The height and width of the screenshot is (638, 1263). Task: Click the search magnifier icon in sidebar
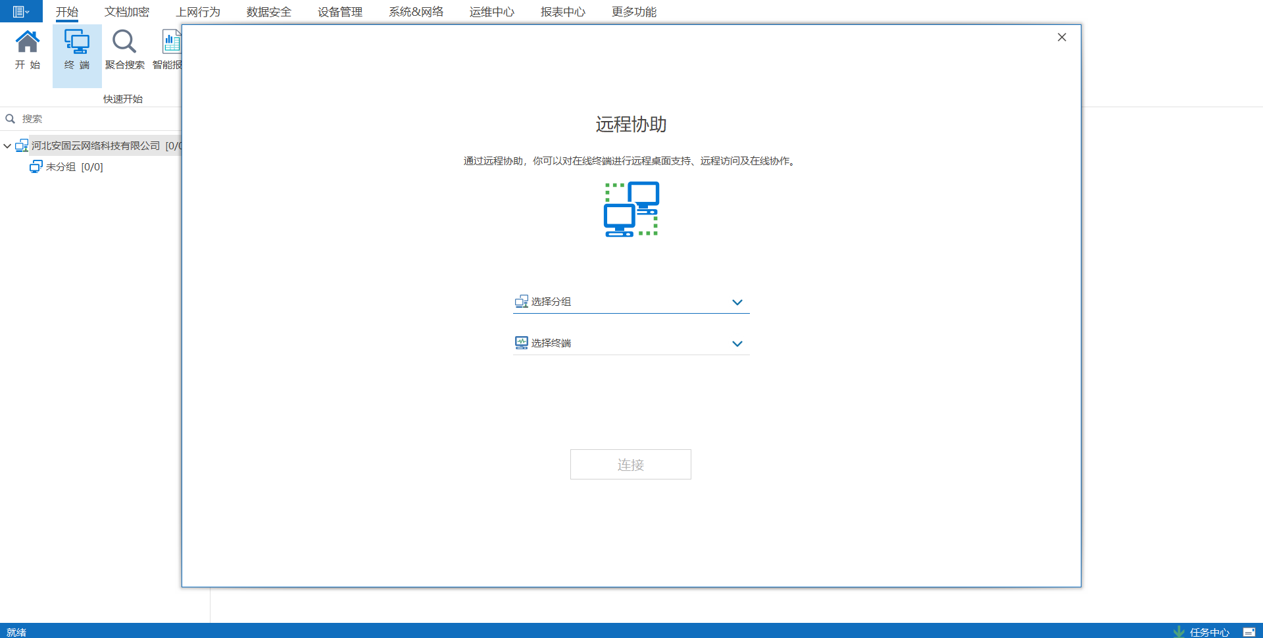[x=11, y=119]
